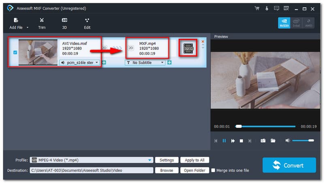324x183 pixels.
Task: Toggle AMD hardware acceleration
Action: 309,23
